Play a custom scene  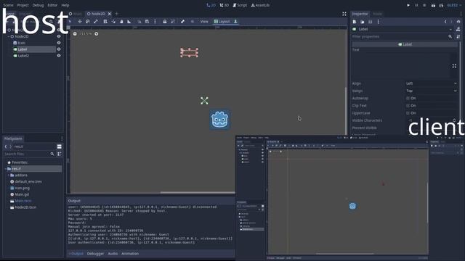click(x=441, y=5)
